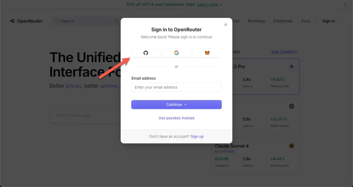Open the Docs nav item

click(x=306, y=21)
